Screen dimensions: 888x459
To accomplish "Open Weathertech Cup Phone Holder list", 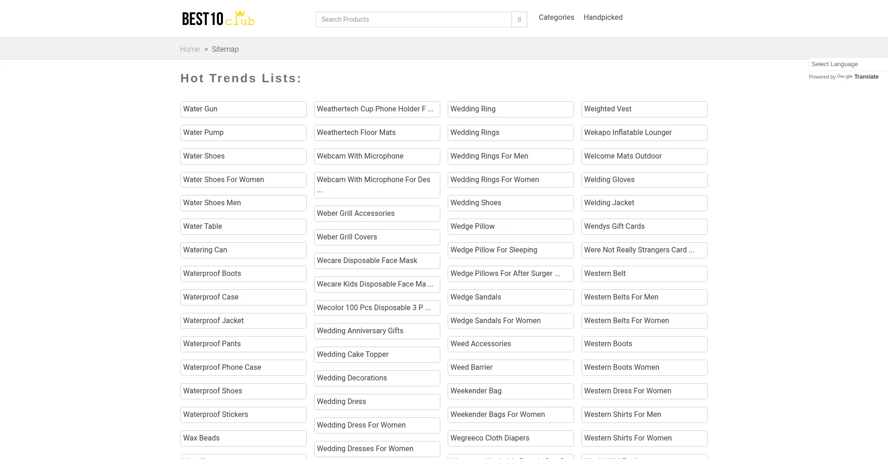I will coord(377,110).
